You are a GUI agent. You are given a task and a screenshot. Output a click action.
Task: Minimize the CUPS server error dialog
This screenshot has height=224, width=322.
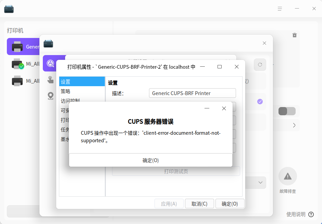coord(207,108)
